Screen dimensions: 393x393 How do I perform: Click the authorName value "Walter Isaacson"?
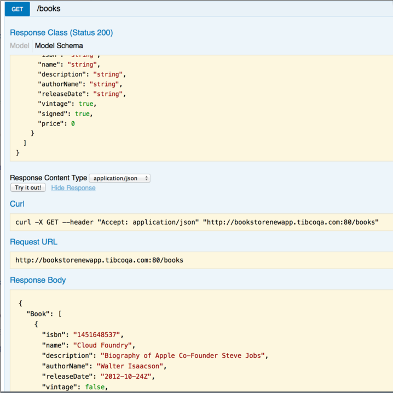(130, 366)
